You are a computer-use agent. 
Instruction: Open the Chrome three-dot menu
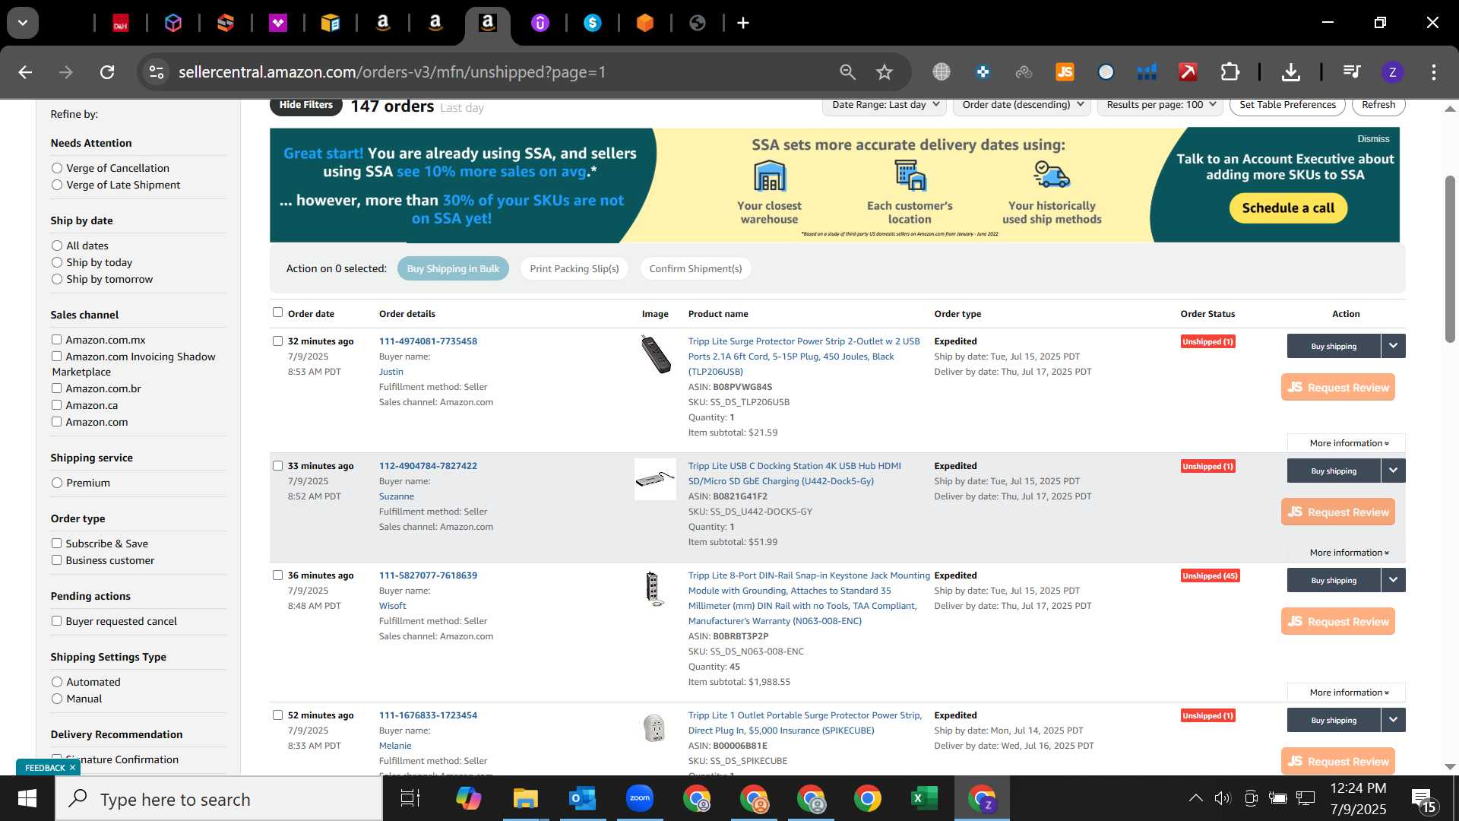pyautogui.click(x=1433, y=72)
